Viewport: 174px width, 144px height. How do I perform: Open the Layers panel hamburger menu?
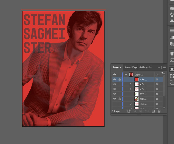[x=164, y=67]
